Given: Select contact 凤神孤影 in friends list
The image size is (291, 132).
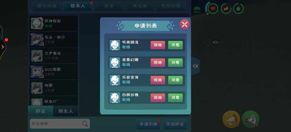Looking at the screenshot, I should (53, 23).
